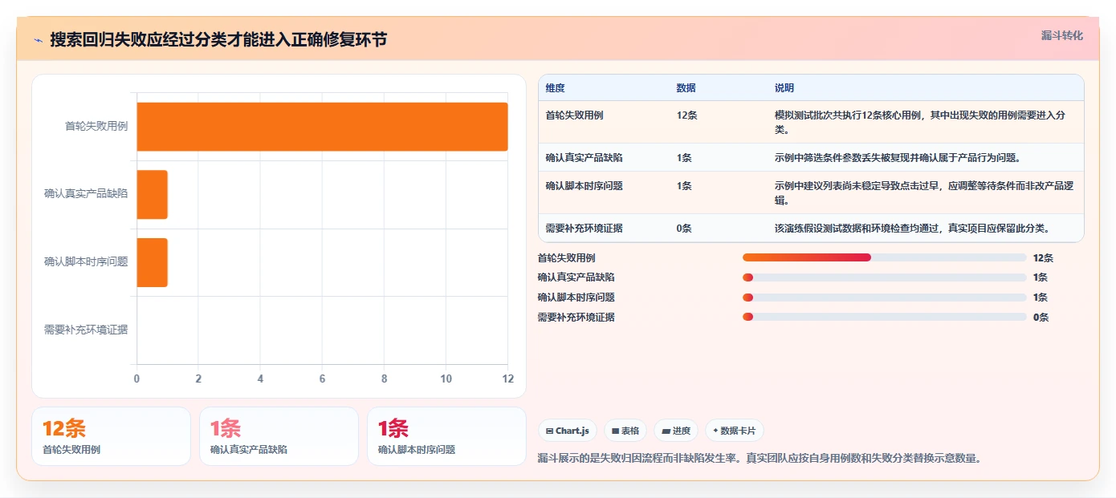
Task: Click the progress list label 需要补充环境证据
Action: pyautogui.click(x=576, y=318)
